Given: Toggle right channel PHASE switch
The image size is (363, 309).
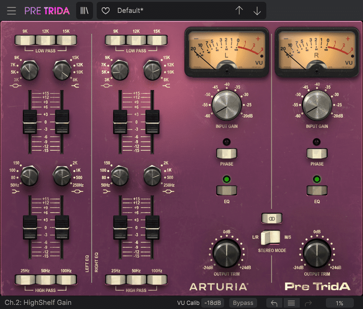Looking at the screenshot, I should pyautogui.click(x=317, y=153).
